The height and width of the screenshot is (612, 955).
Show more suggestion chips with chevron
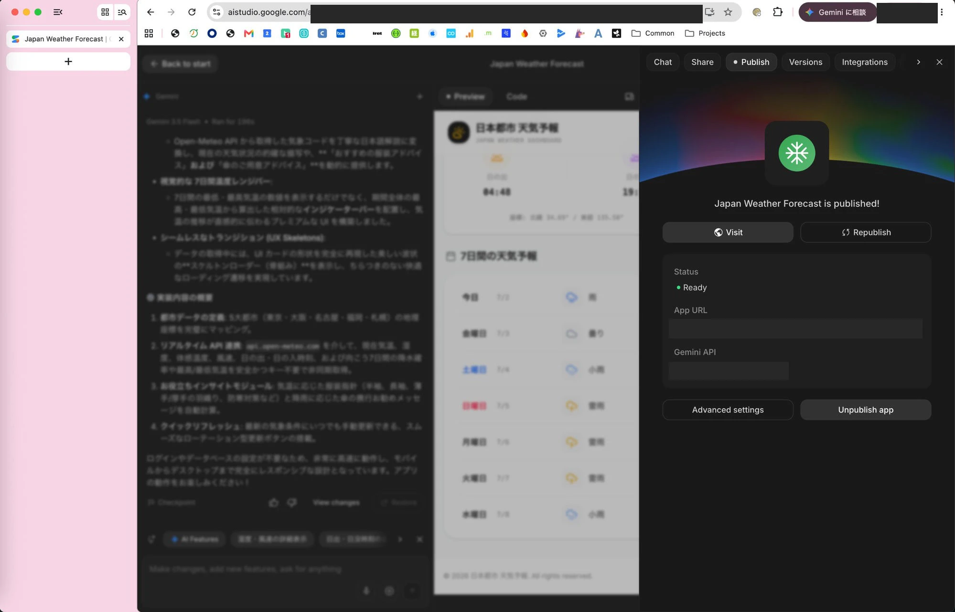click(400, 539)
